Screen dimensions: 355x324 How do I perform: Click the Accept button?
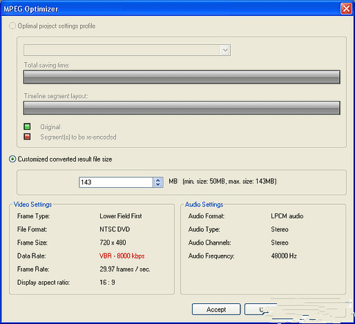[216, 309]
